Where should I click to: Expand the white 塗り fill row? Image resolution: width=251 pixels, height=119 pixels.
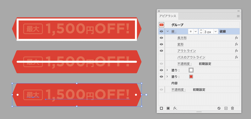coord(167,70)
